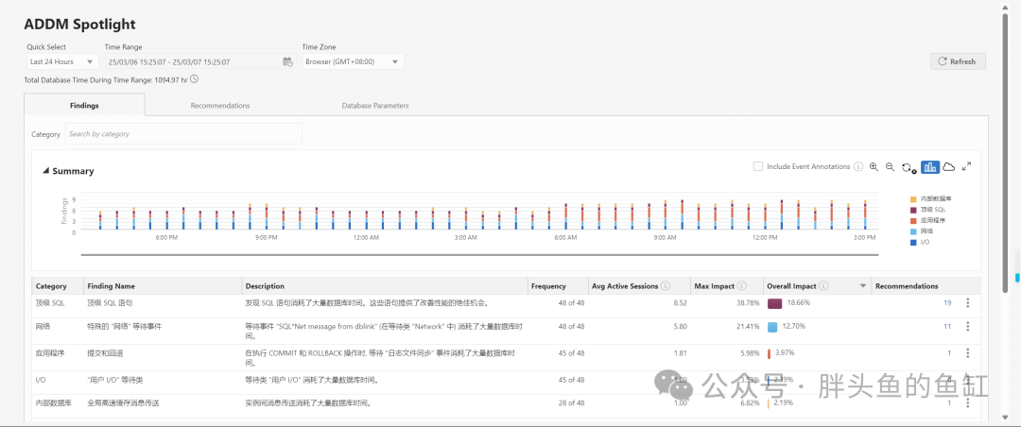The width and height of the screenshot is (1021, 427).
Task: Select the Findings tab
Action: (x=85, y=105)
